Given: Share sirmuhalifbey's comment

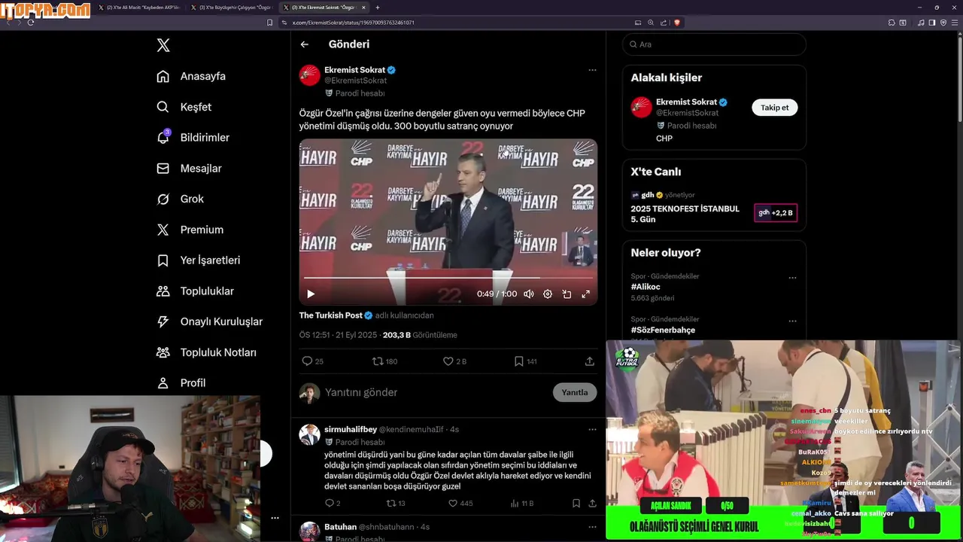Looking at the screenshot, I should (592, 503).
